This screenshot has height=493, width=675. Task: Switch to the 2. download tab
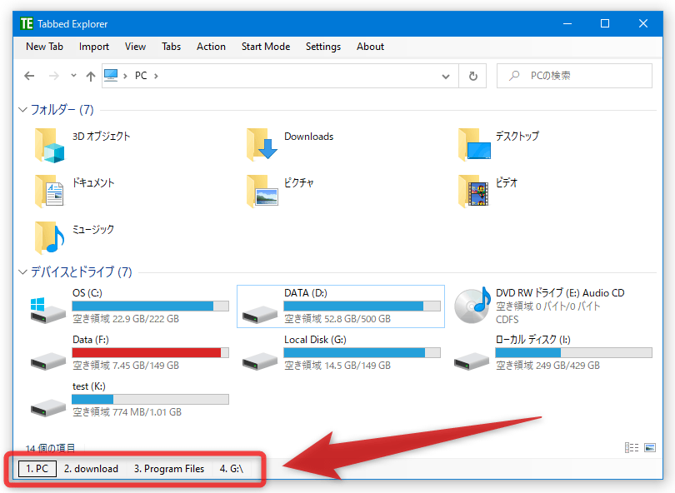pos(92,469)
